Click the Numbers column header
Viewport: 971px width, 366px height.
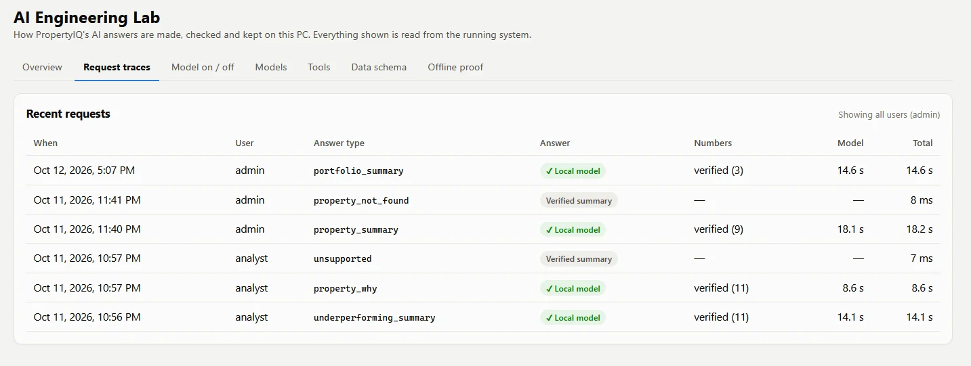[x=713, y=143]
